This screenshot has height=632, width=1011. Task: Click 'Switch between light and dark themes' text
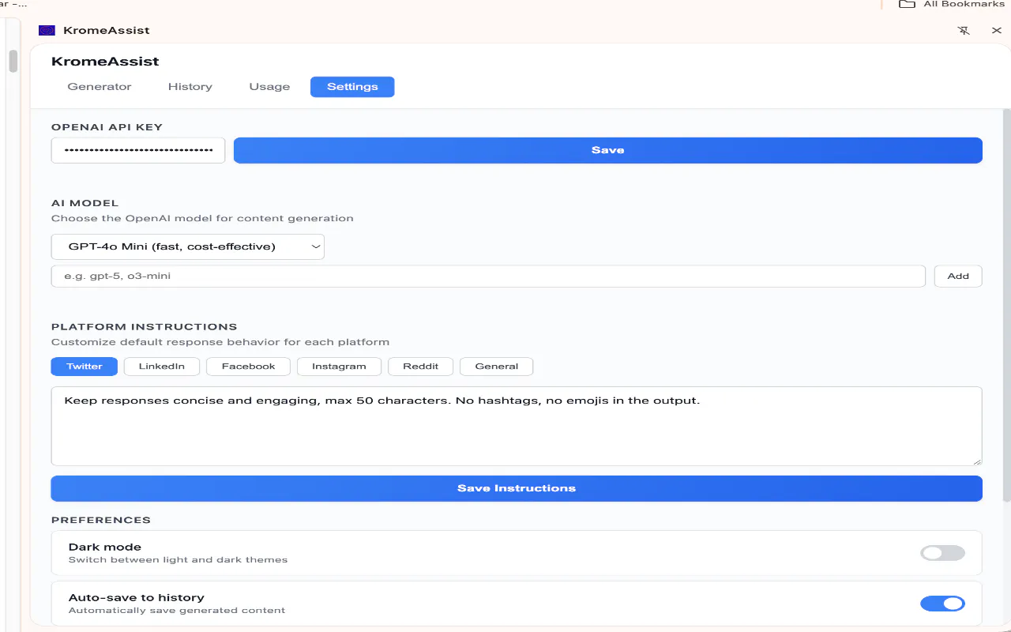point(178,560)
